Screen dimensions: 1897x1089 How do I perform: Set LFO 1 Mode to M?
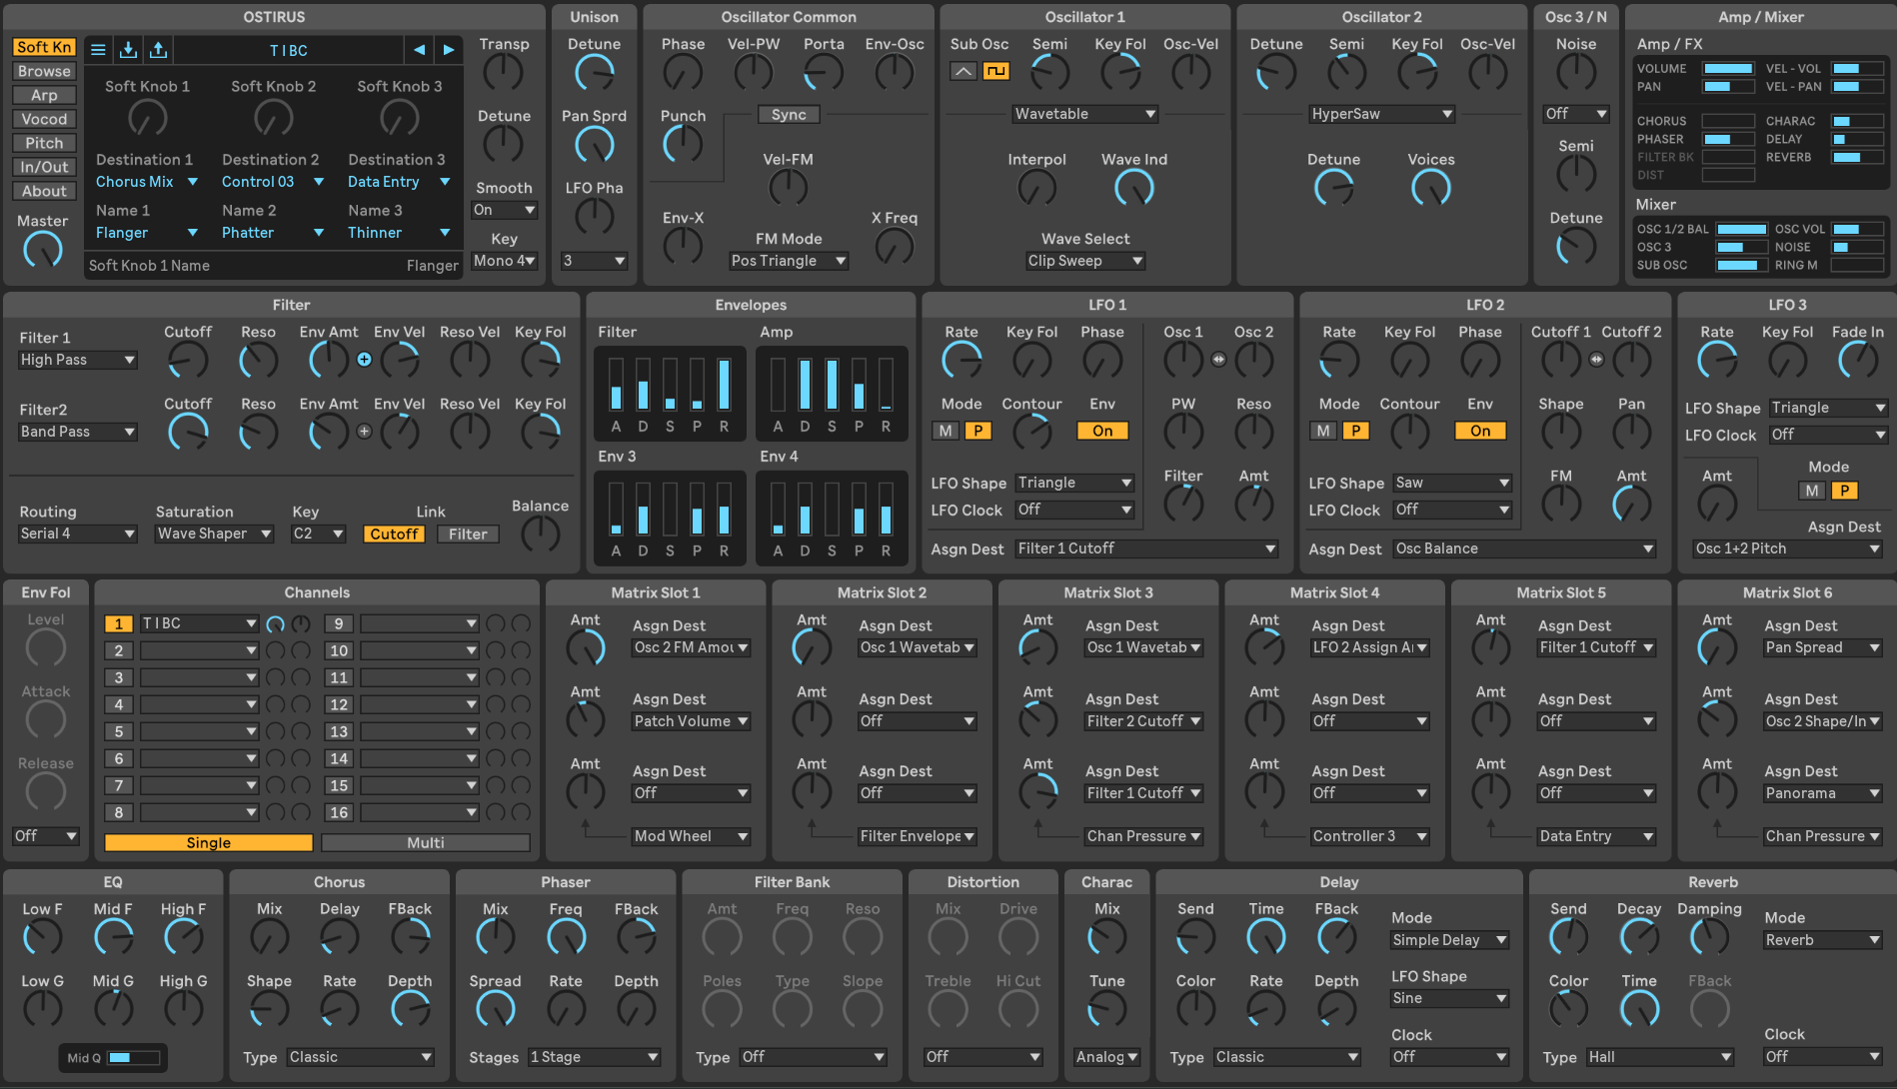[x=947, y=431]
